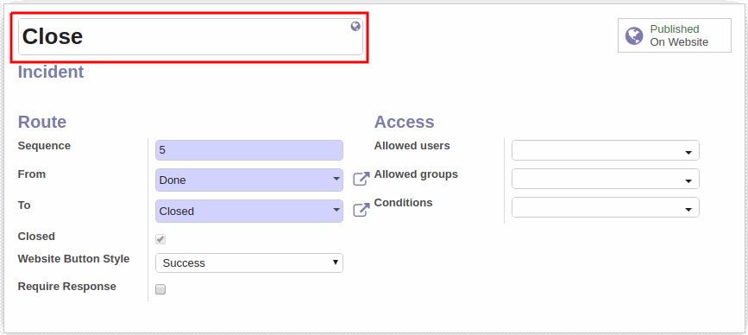The width and height of the screenshot is (748, 335).
Task: Enable the Require Response checkbox
Action: click(160, 289)
